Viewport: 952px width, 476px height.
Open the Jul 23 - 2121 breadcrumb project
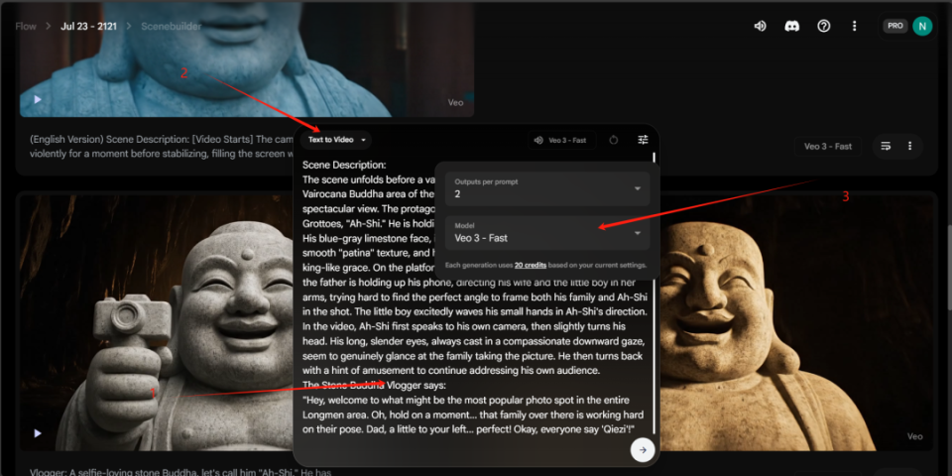[88, 26]
